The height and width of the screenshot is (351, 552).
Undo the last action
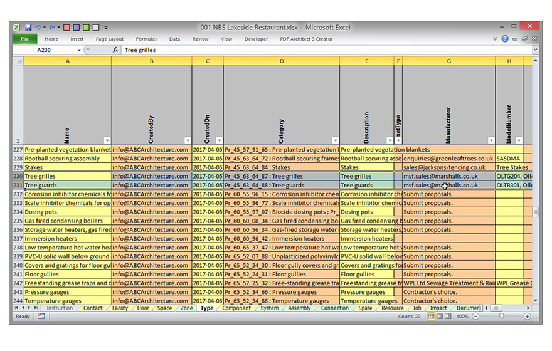pyautogui.click(x=38, y=28)
